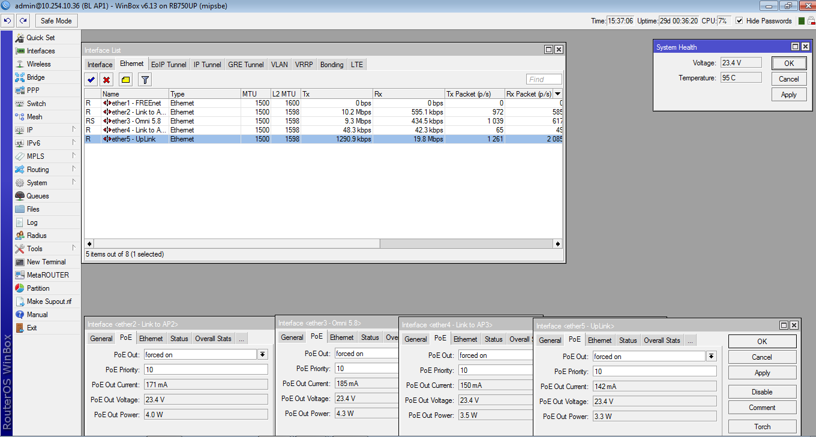Expand PoE Out dropdown for ether2

coord(262,355)
